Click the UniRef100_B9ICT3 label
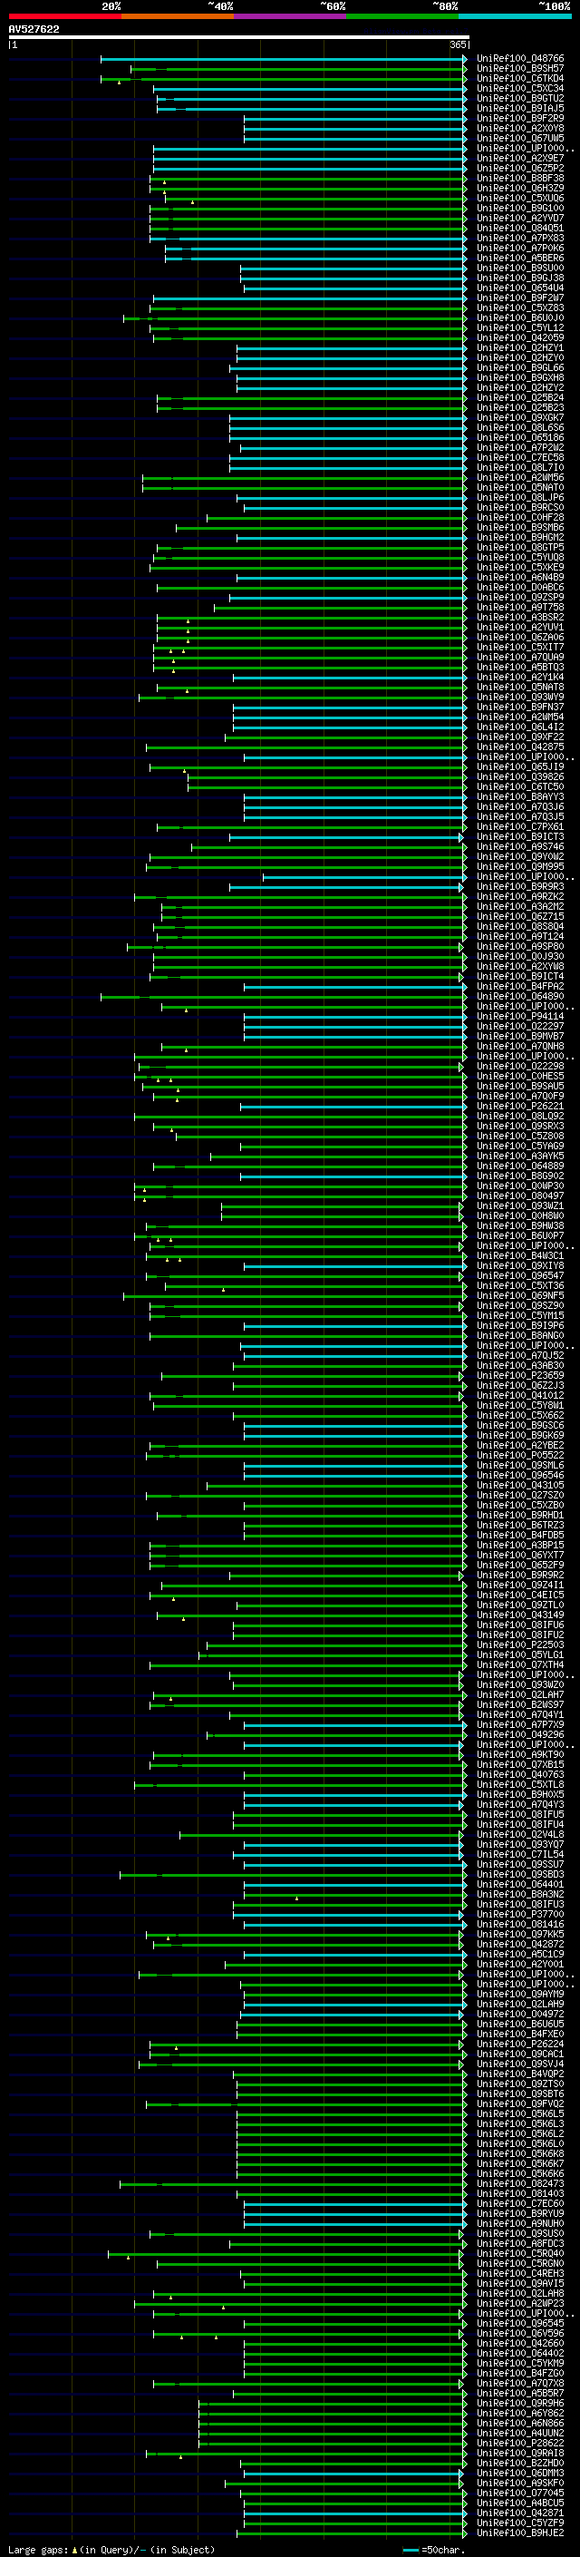Screen dimensions: 580x2557 coord(519,837)
